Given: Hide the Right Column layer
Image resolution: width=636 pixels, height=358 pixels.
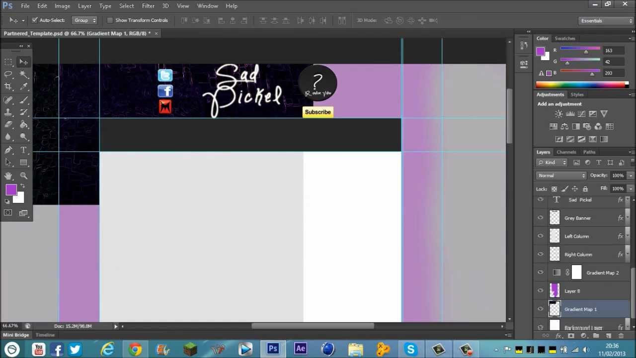Looking at the screenshot, I should [x=541, y=254].
